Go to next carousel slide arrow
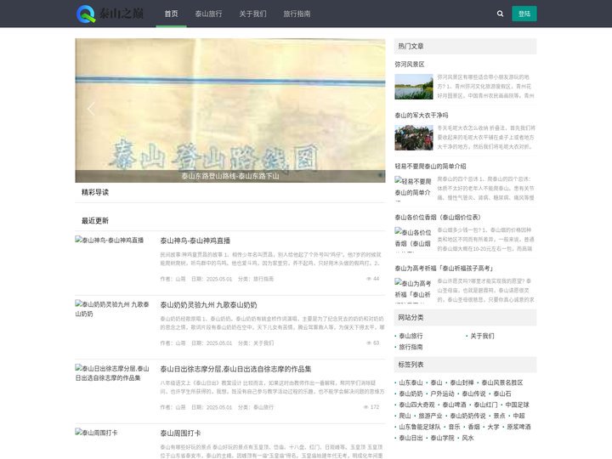 point(369,109)
